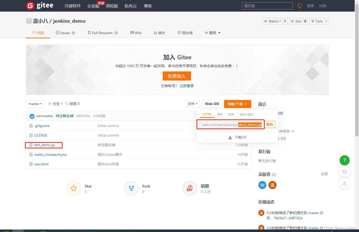Image resolution: width=359 pixels, height=232 pixels.
Task: Open the 流水线 tab
Action: 185,33
